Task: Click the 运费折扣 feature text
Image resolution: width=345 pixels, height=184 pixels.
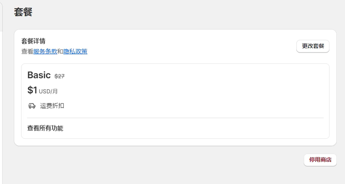Action: click(52, 106)
